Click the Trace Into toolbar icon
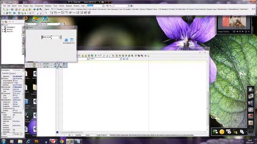Screen dimensions: 257x144 tap(38, 13)
